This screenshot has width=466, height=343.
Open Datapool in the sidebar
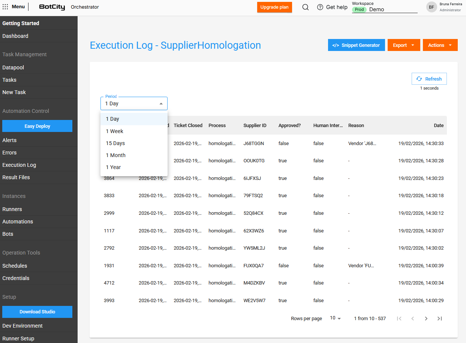[x=13, y=67]
